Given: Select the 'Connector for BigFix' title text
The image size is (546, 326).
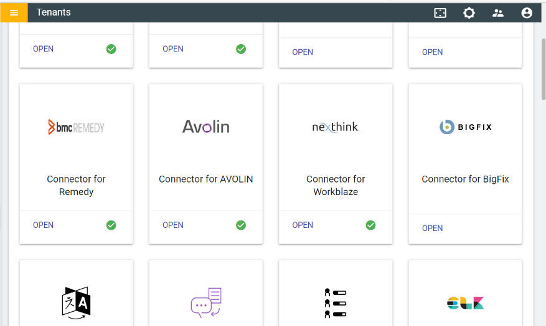Looking at the screenshot, I should pos(465,179).
